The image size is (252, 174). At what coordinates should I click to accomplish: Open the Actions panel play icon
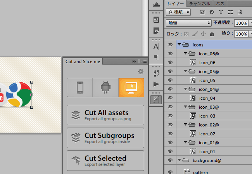tap(156, 84)
